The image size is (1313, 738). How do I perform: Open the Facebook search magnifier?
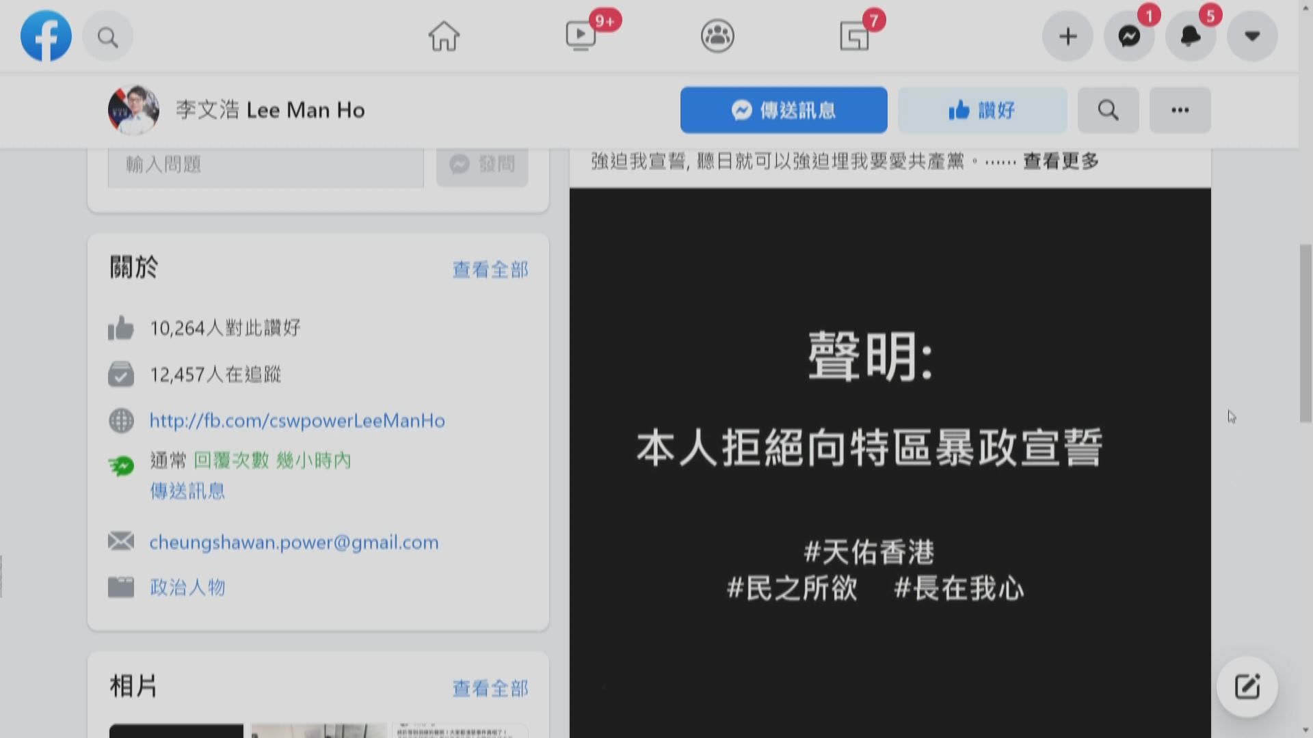click(x=107, y=36)
